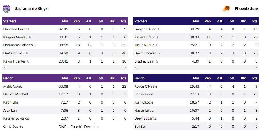The width and height of the screenshot is (259, 130).
Task: Click Reb column header in Suns starters
Action: pyautogui.click(x=208, y=21)
